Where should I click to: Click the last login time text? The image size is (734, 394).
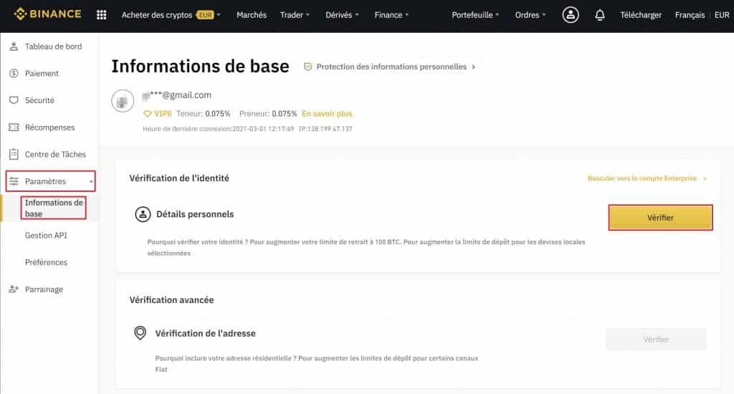point(218,129)
